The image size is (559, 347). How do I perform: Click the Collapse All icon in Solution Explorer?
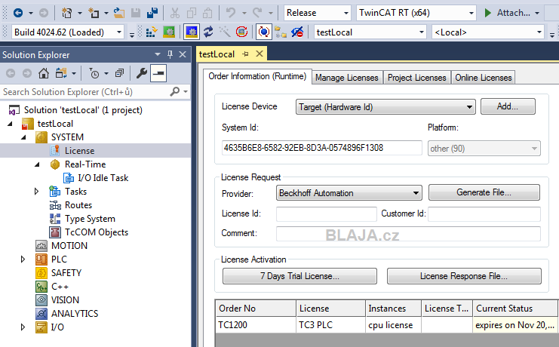coord(119,73)
